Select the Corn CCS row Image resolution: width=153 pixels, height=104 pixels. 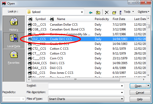56,58
